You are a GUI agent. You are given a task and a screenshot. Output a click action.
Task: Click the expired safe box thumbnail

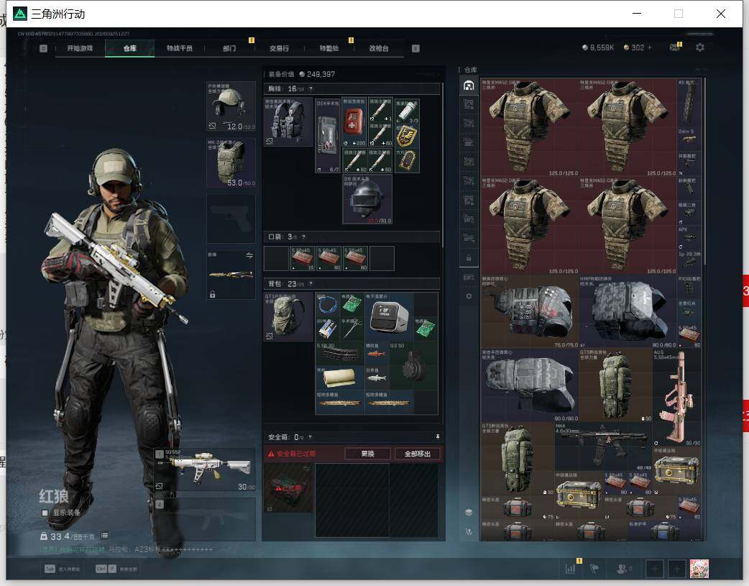[288, 488]
